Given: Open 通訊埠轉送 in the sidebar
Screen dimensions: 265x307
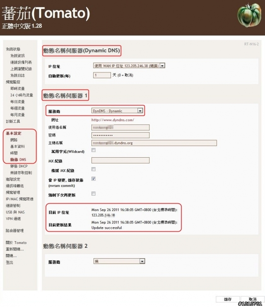Looking at the screenshot, I should click(x=15, y=186).
